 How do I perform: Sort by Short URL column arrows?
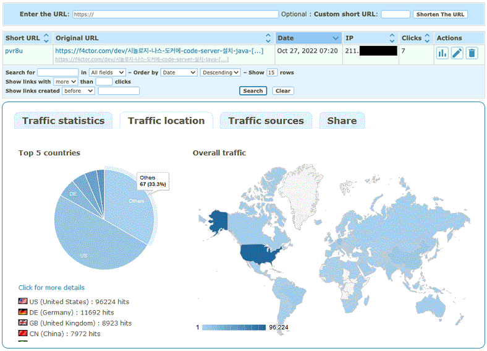tap(46, 38)
